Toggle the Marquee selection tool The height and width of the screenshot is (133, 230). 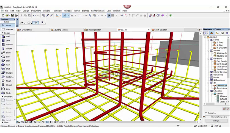click(8, 29)
